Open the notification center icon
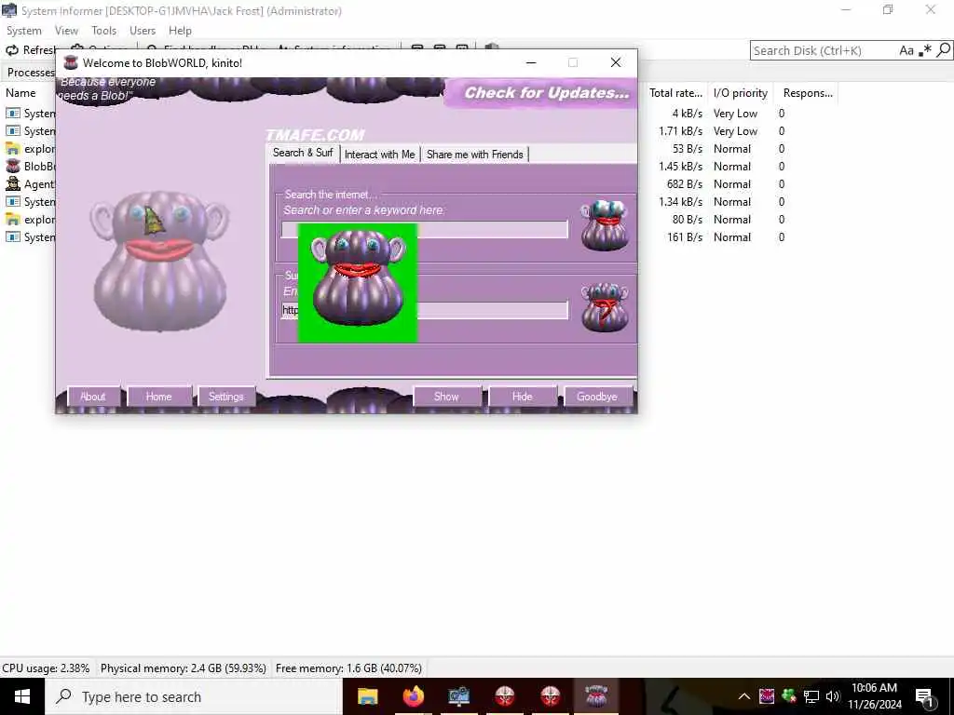Screen dimensions: 954x715 [924, 697]
